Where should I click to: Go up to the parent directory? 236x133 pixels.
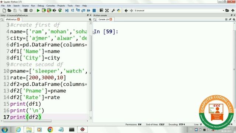[x=233, y=11]
